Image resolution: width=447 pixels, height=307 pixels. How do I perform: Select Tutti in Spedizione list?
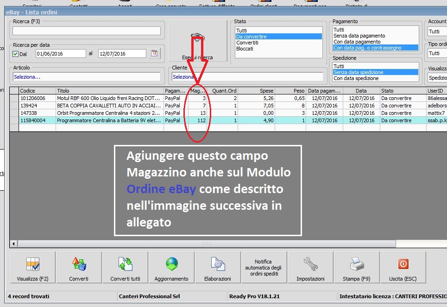tap(376, 66)
